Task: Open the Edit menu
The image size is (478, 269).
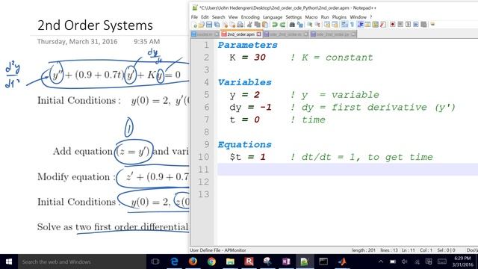Action: pos(205,17)
